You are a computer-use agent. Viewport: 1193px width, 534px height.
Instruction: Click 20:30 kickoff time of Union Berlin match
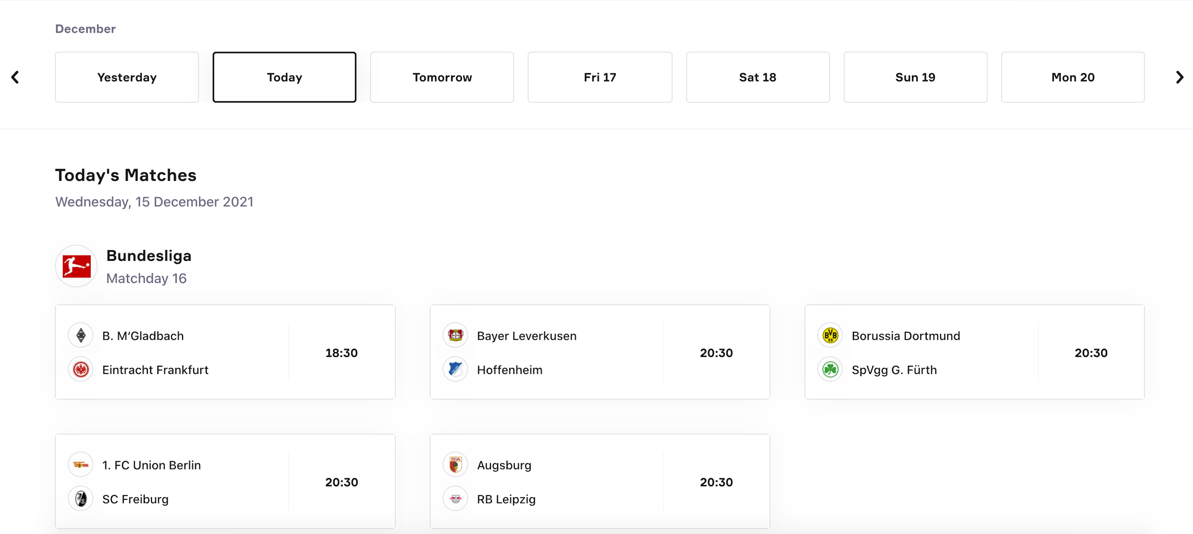pos(341,482)
